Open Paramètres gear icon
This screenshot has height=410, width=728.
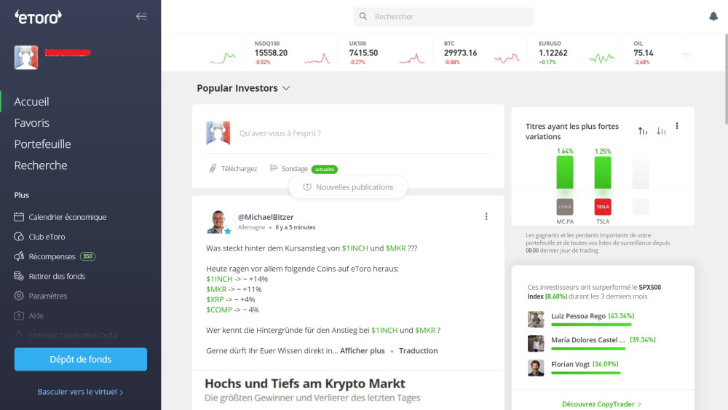(x=19, y=296)
